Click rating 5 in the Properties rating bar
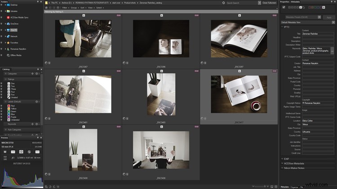337x189 pixels. (301, 7)
